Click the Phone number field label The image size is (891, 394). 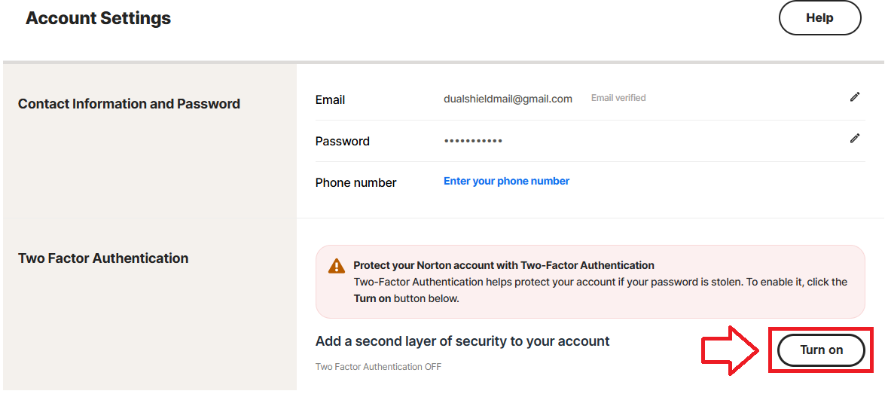tap(355, 182)
